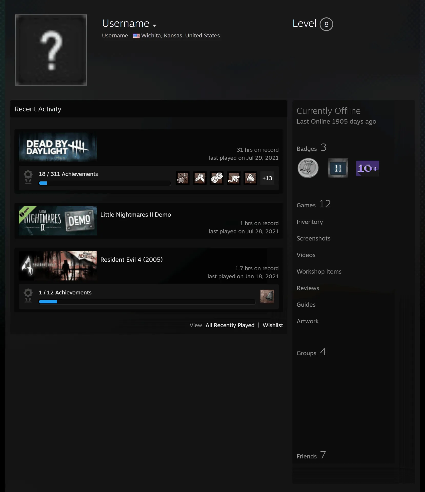Select the first Dead by Daylight achievement icon
The width and height of the screenshot is (425, 492).
[183, 178]
